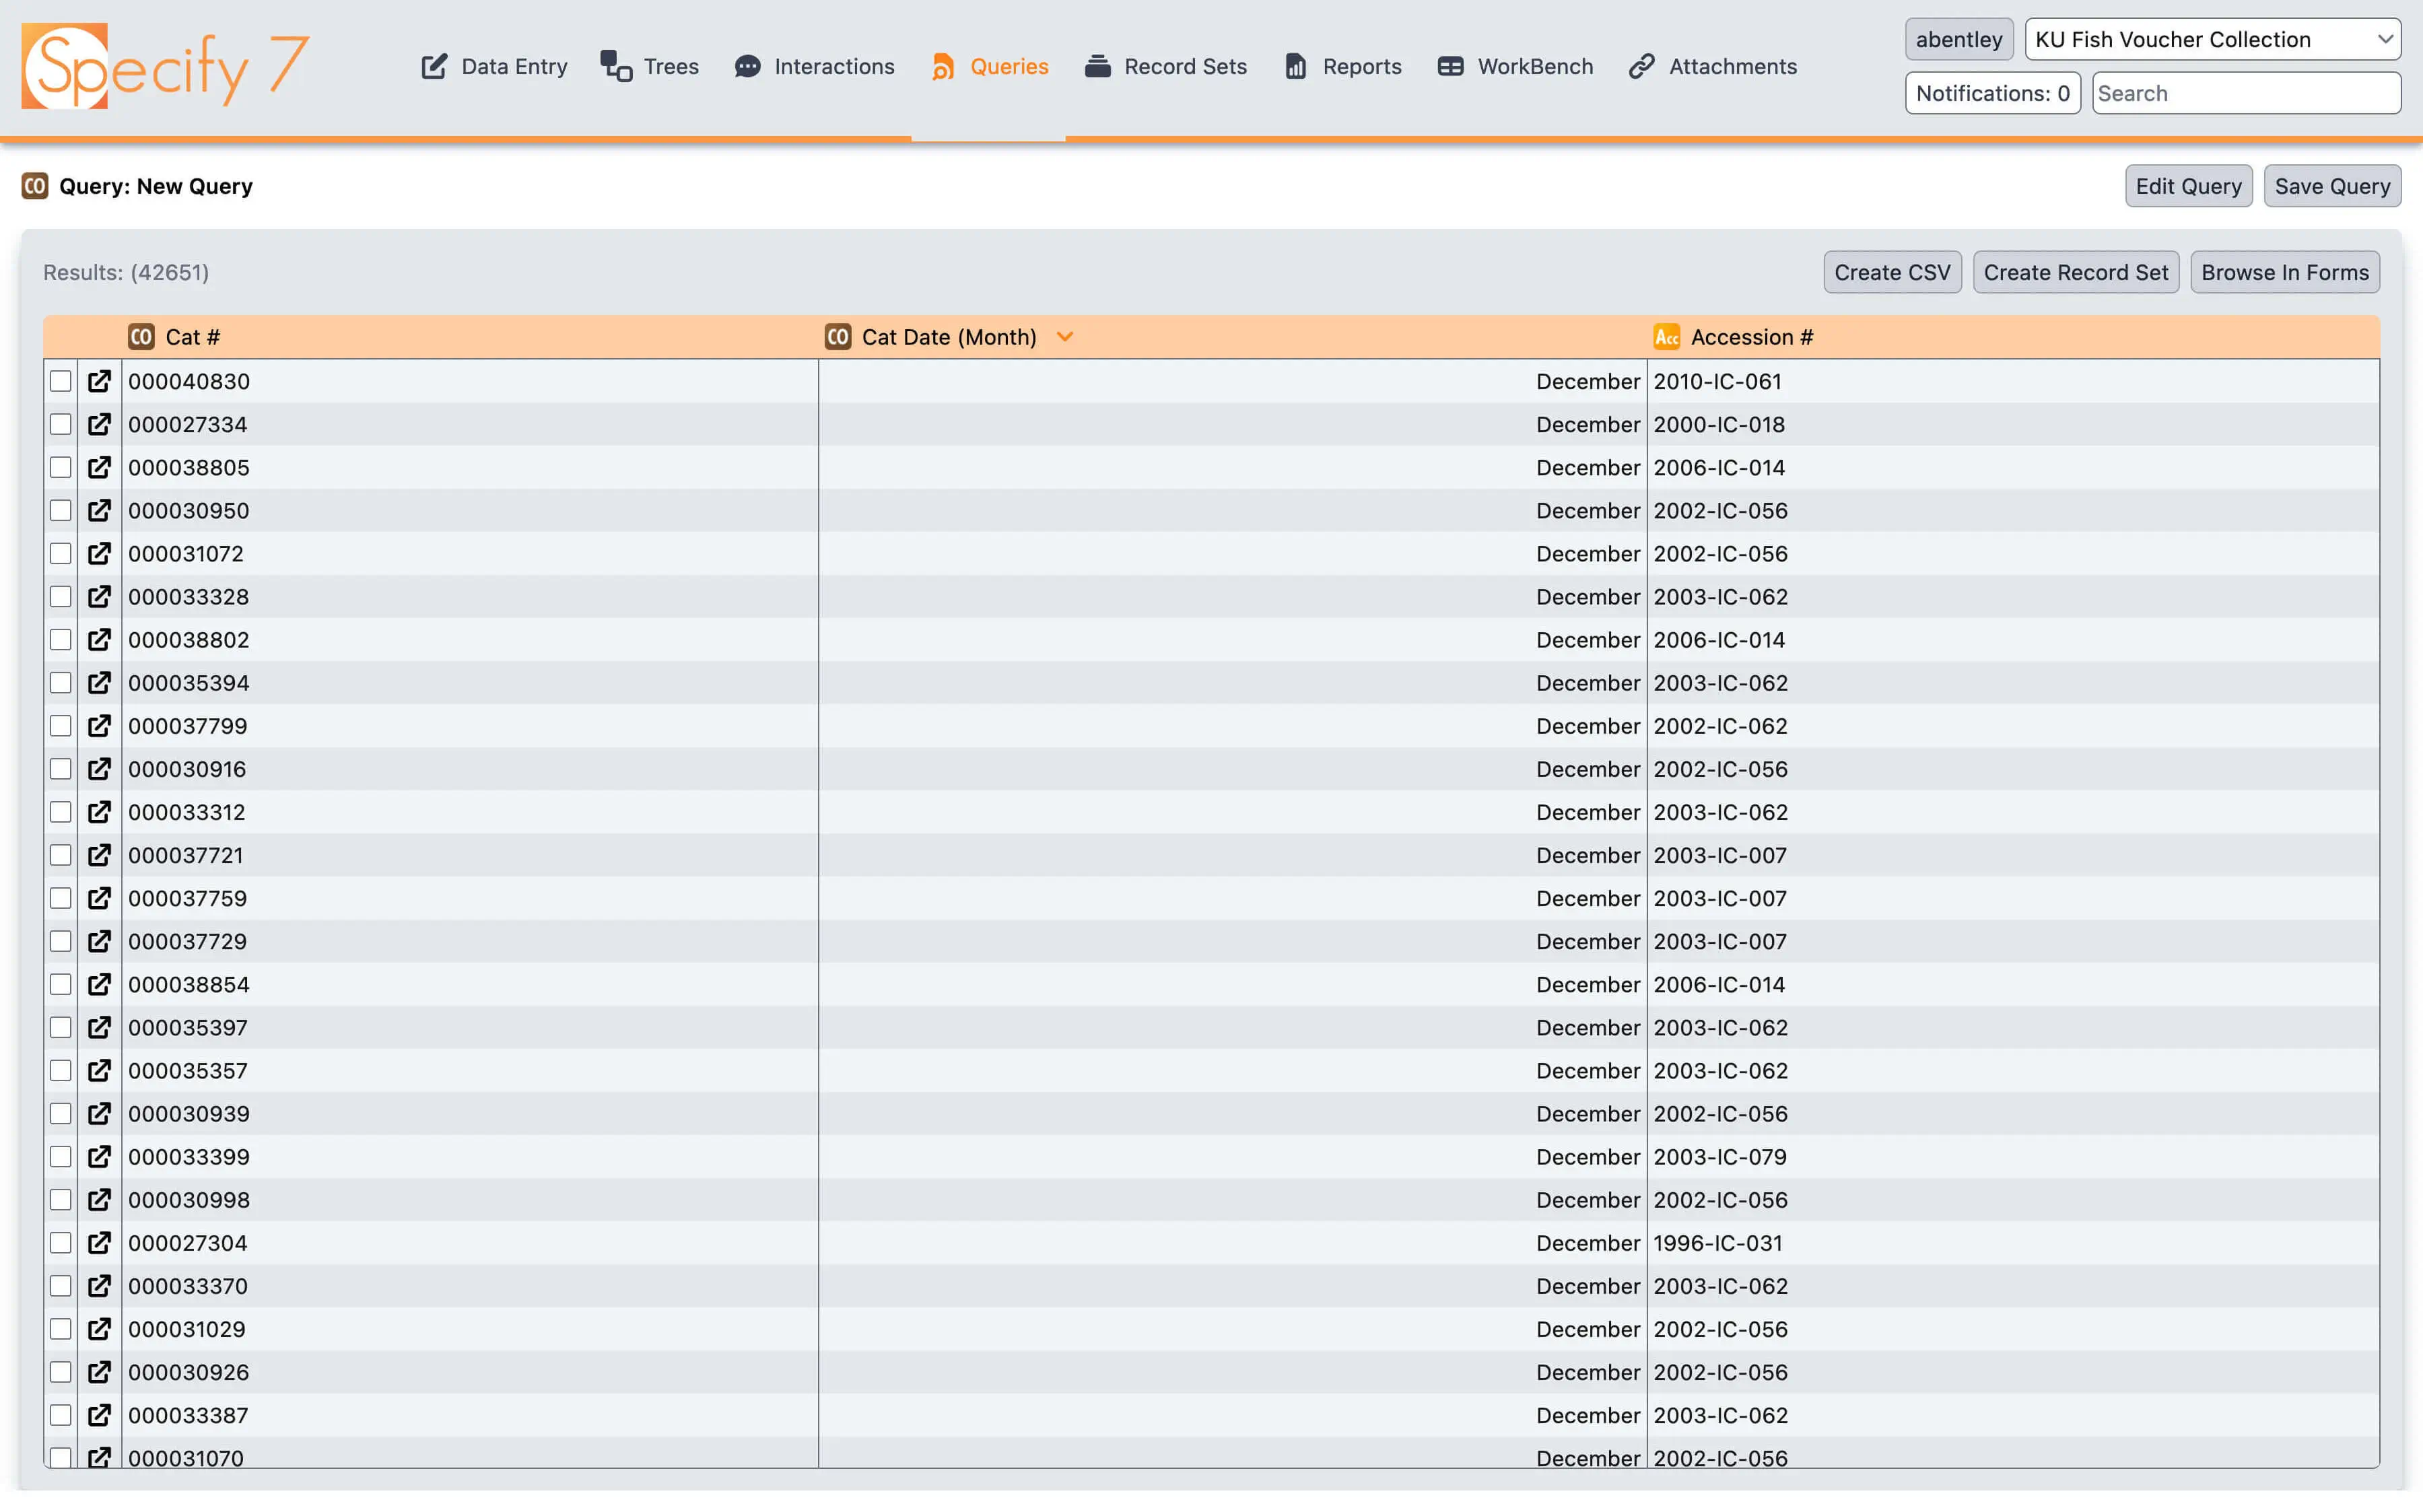Screen dimensions: 2423x1512
Task: Click Accession # column header to sort
Action: pos(1751,337)
